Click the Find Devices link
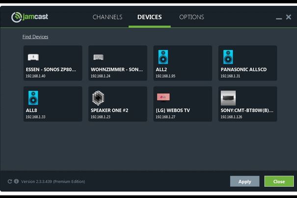Screen dimensions: 297x198 coord(35,37)
